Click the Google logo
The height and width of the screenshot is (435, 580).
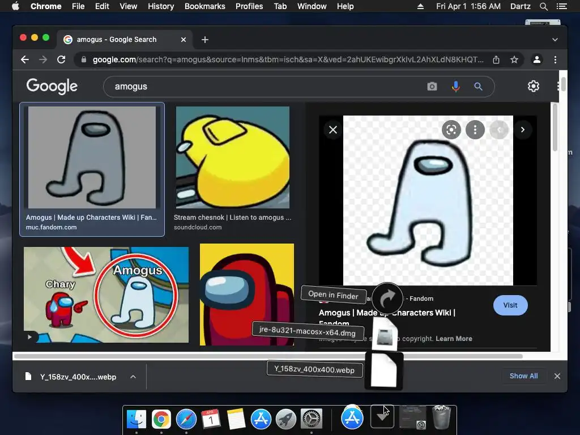(52, 86)
